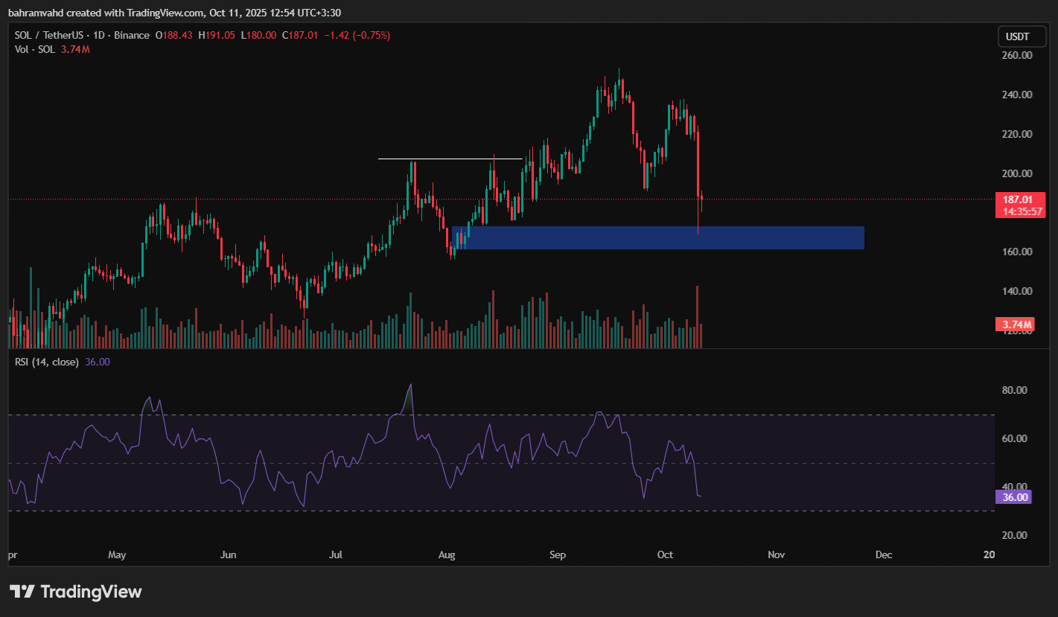The height and width of the screenshot is (617, 1058).
Task: Click the TradingView logo icon
Action: point(22,592)
